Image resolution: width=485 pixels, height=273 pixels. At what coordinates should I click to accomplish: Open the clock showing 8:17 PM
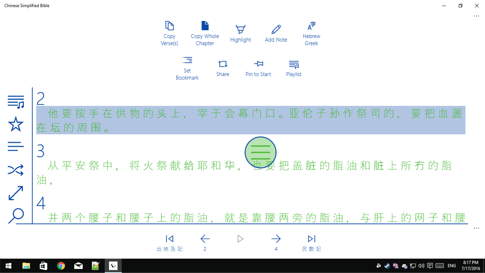pyautogui.click(x=471, y=266)
